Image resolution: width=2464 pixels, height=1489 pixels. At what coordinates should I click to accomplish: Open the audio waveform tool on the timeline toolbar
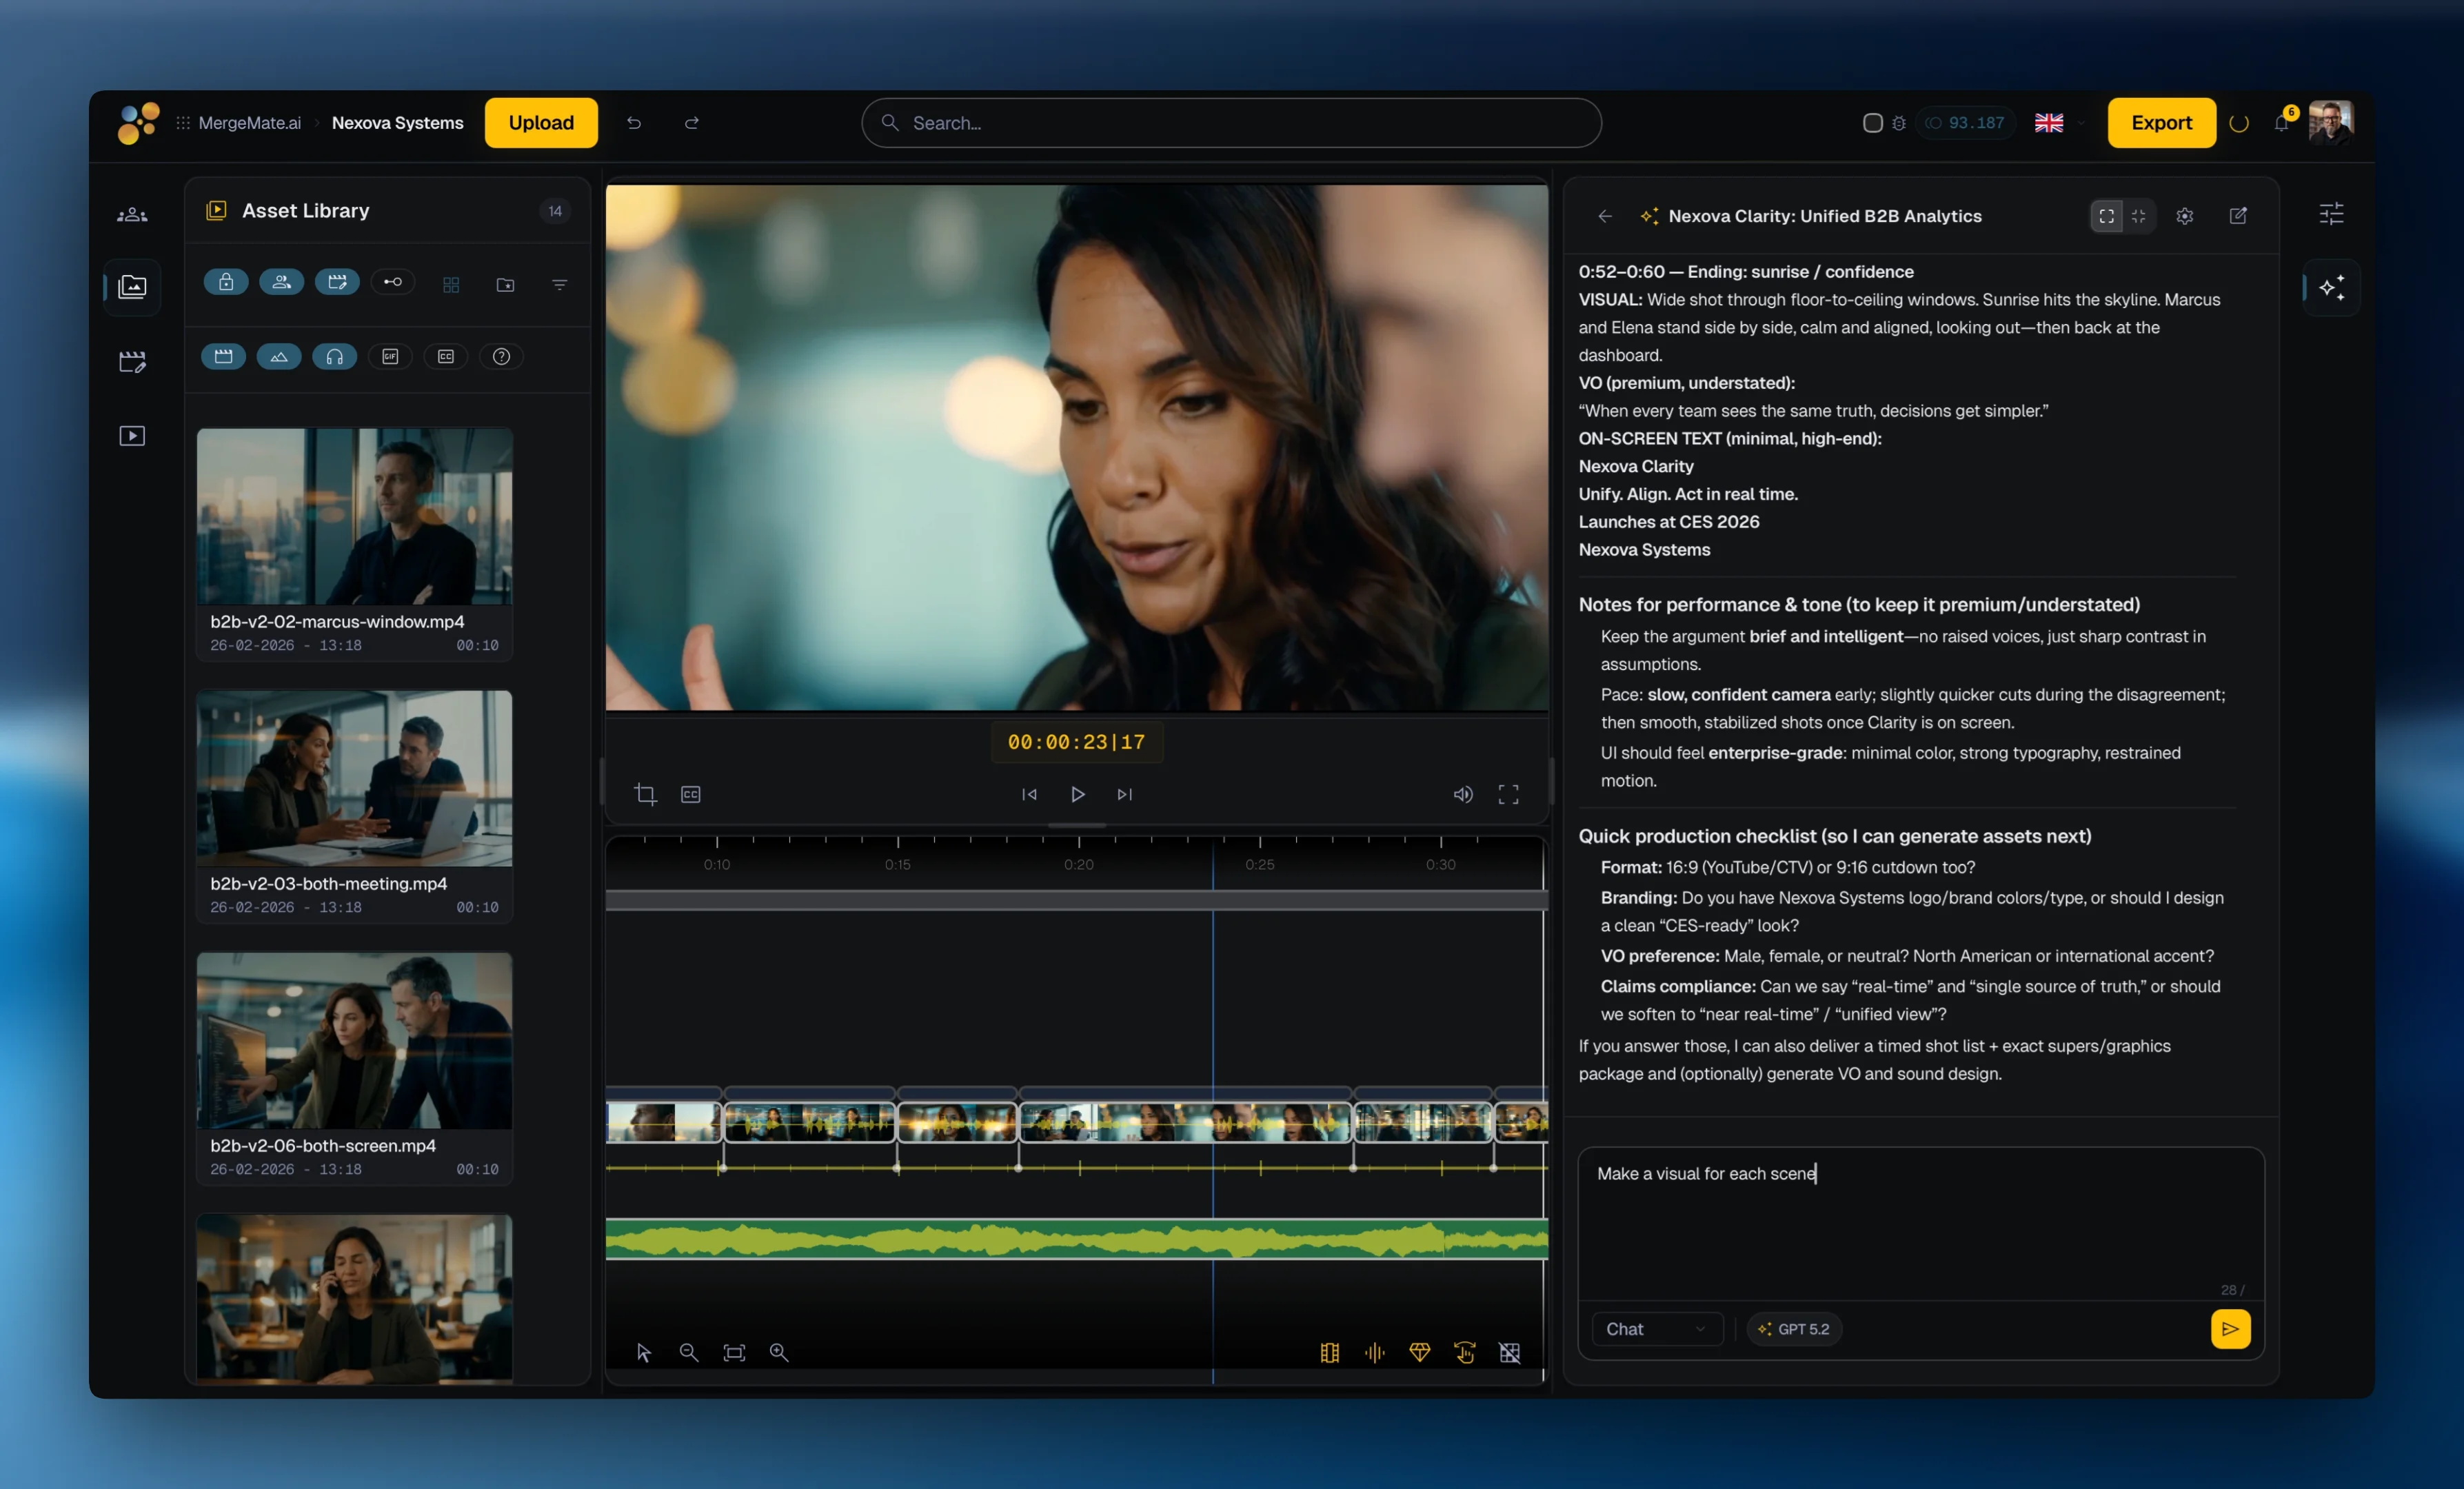pos(1374,1353)
